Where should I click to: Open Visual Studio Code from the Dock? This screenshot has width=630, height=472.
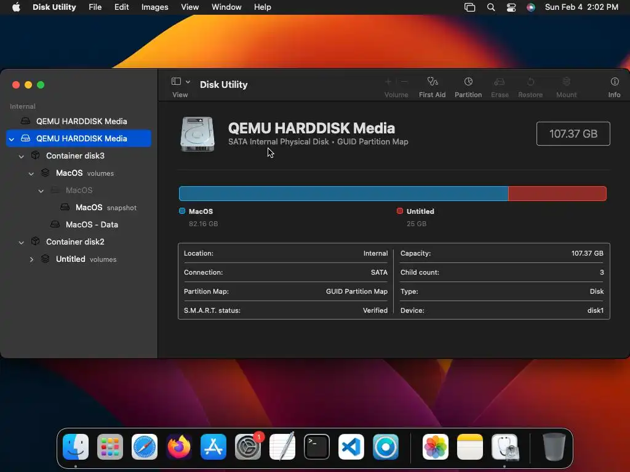point(351,447)
